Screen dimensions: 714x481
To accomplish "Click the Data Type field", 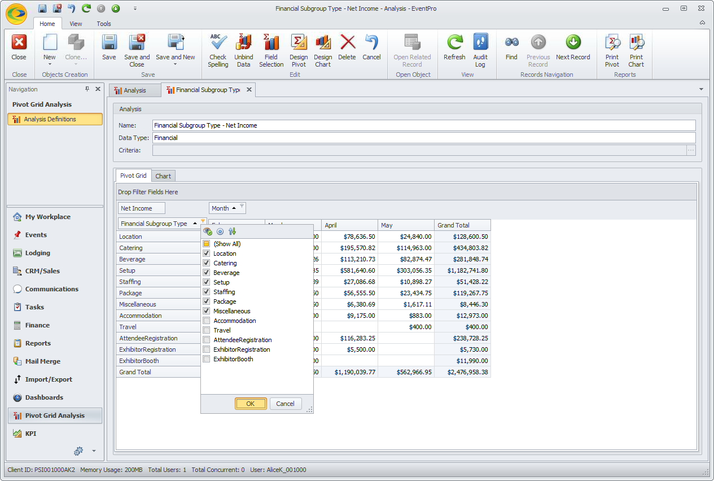I will tap(424, 138).
